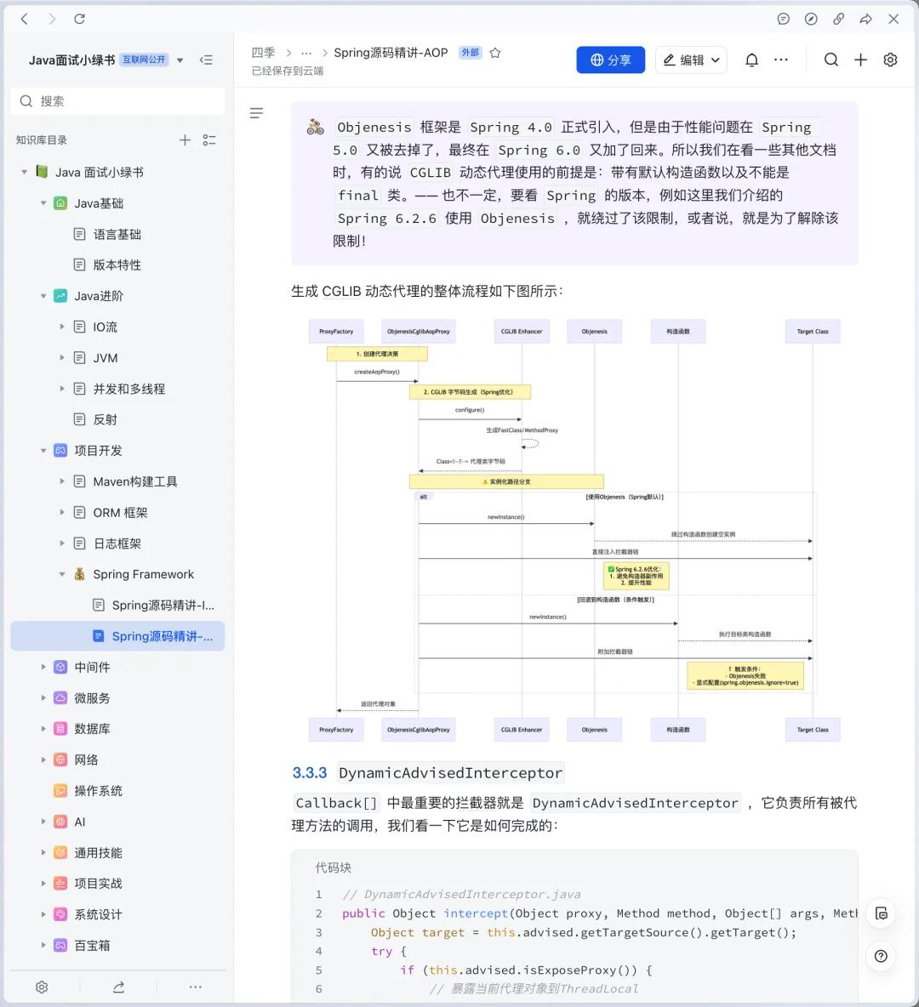Forward the document using the share arrow icon
Viewport: 919px width, 1007px height.
(x=866, y=19)
